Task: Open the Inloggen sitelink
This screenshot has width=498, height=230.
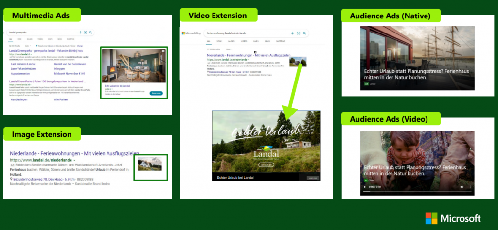Action: (59, 68)
